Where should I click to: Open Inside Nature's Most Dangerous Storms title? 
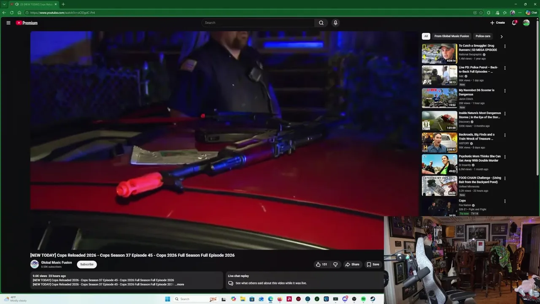480,115
